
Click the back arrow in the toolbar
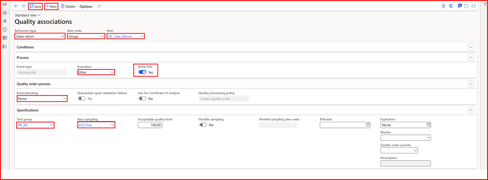click(16, 6)
